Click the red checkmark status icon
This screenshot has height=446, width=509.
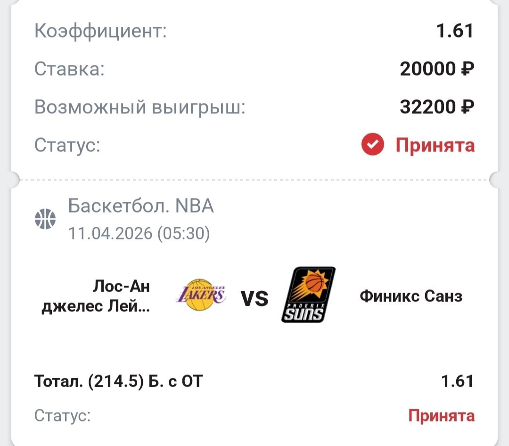(373, 145)
